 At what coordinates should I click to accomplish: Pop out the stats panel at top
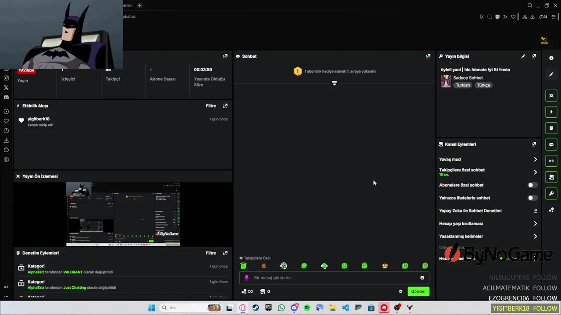[x=225, y=56]
